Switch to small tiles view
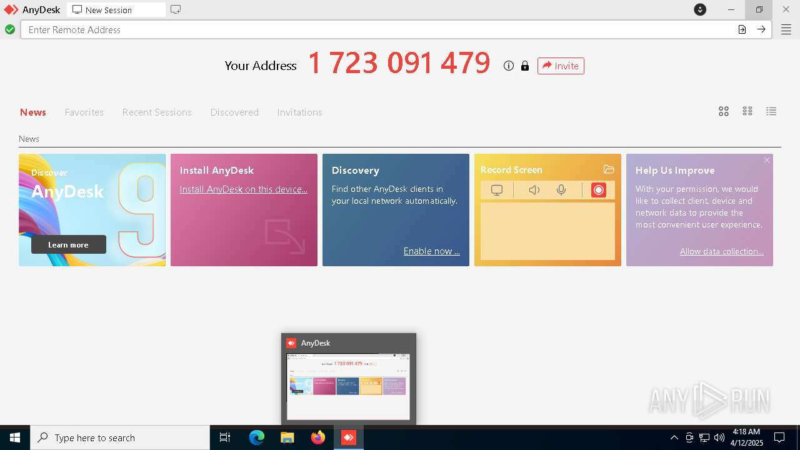This screenshot has width=800, height=450. tap(747, 111)
